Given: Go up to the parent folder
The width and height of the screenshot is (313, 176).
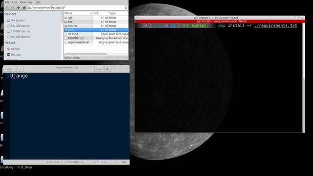Looking at the screenshot, I should (x=19, y=8).
